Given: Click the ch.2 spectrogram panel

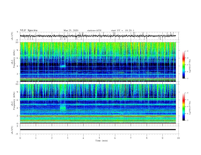Looking at the screenshot, I should 98,104.
